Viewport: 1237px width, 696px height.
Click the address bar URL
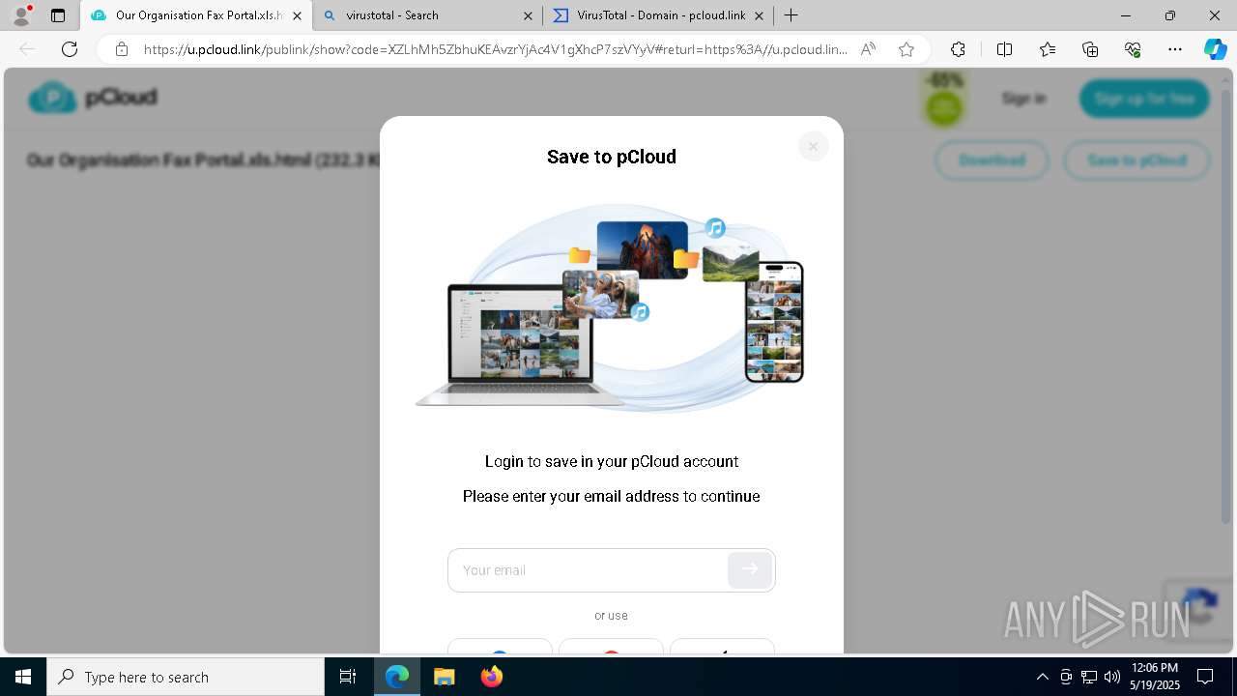[495, 49]
